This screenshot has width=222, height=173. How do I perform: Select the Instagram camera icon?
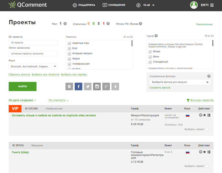click(97, 86)
